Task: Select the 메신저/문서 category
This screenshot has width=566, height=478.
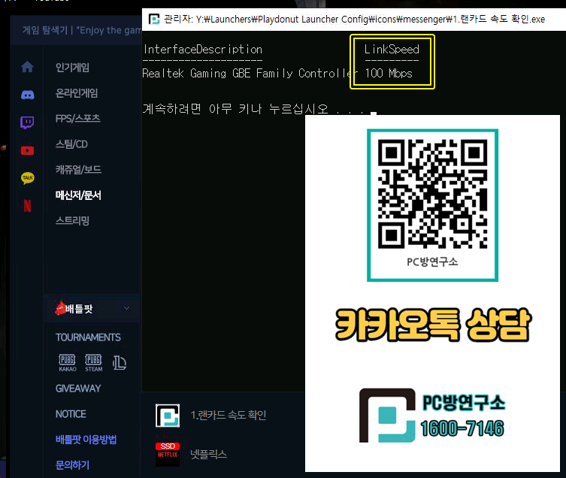Action: click(78, 195)
